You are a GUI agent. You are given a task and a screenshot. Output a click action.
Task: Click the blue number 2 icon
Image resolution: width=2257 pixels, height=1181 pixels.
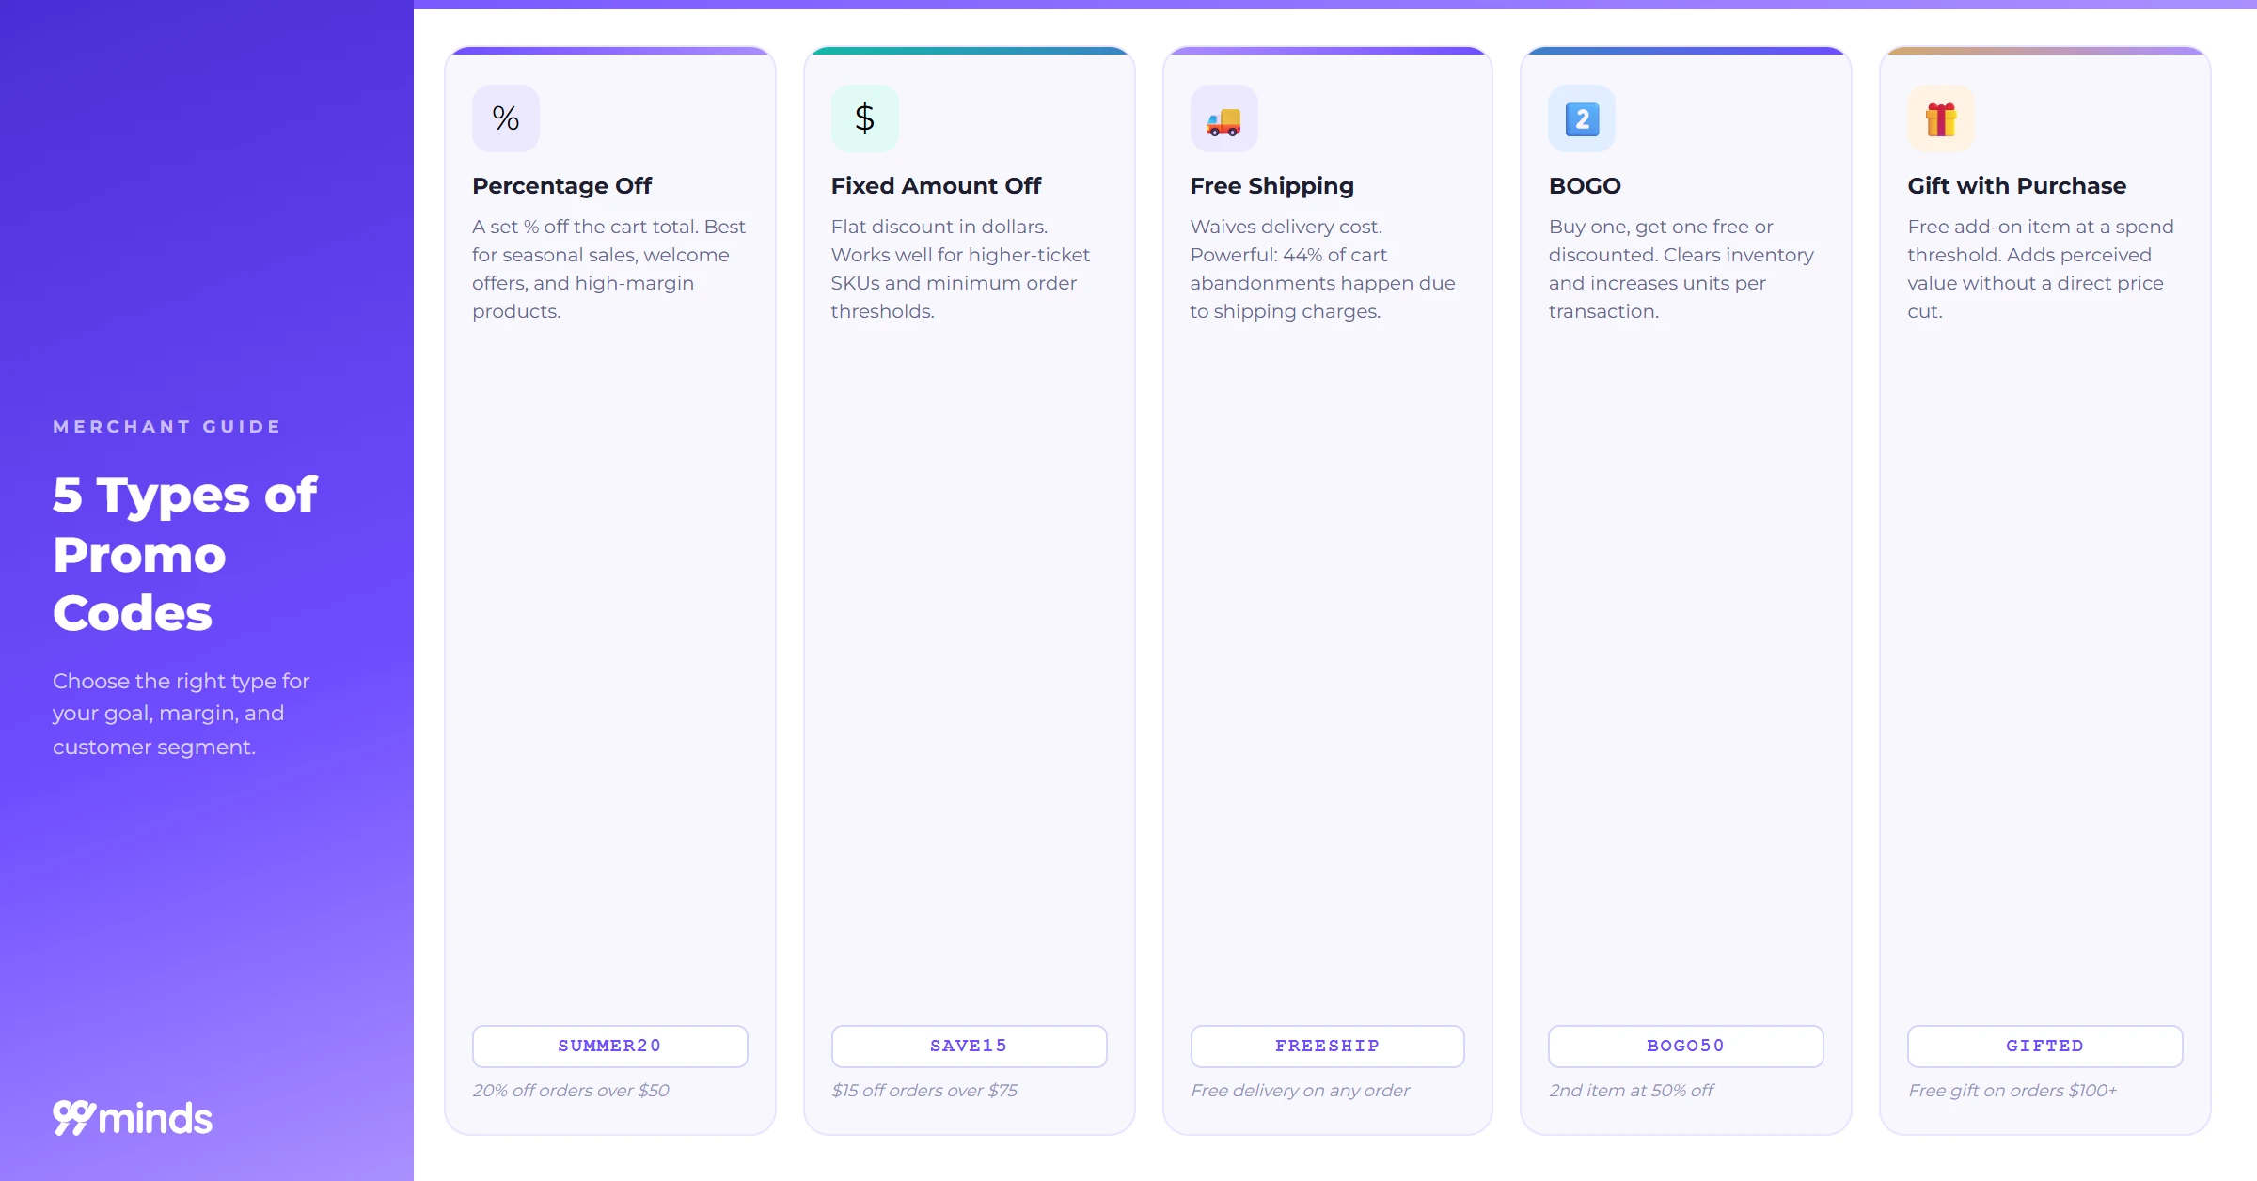(1582, 118)
